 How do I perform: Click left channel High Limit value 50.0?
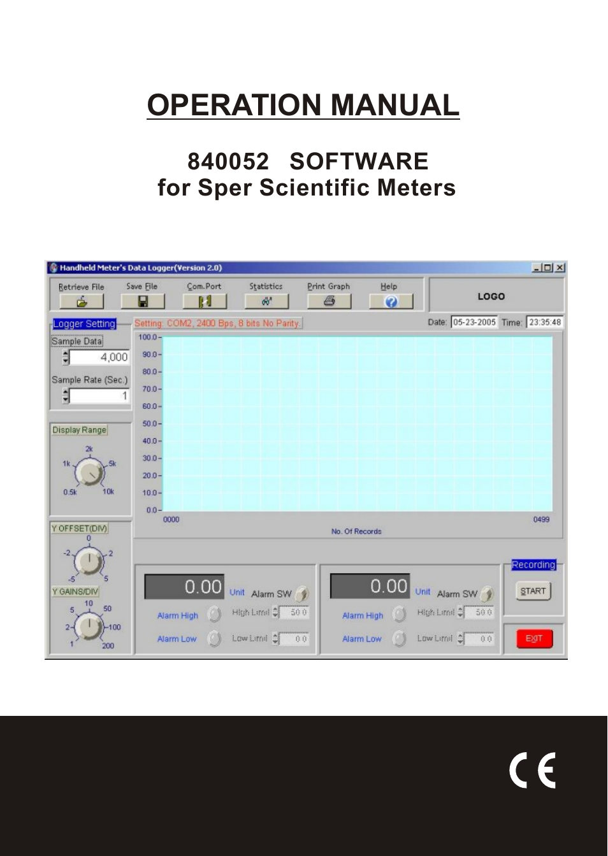pos(294,613)
